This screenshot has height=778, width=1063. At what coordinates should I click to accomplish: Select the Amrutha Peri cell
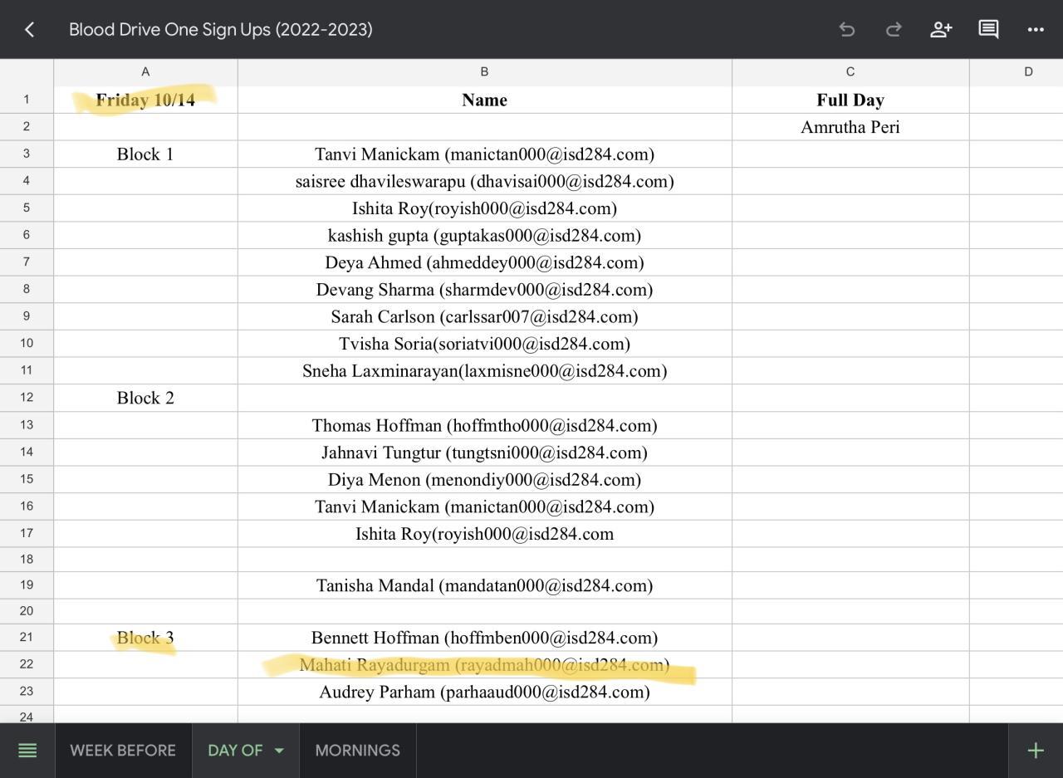tap(850, 127)
